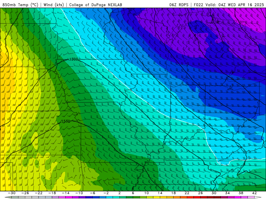
Task: Click the "30" color scale label
Action: pyautogui.click(x=214, y=193)
